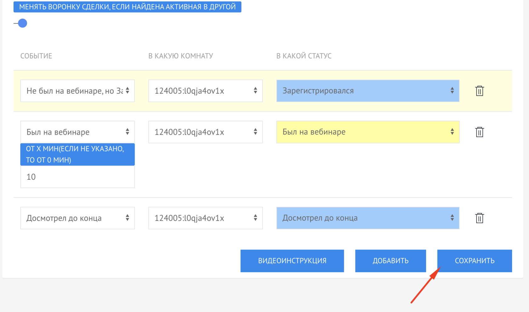Open the blue 'Досмотрел до конца' status dropdown

(x=367, y=218)
